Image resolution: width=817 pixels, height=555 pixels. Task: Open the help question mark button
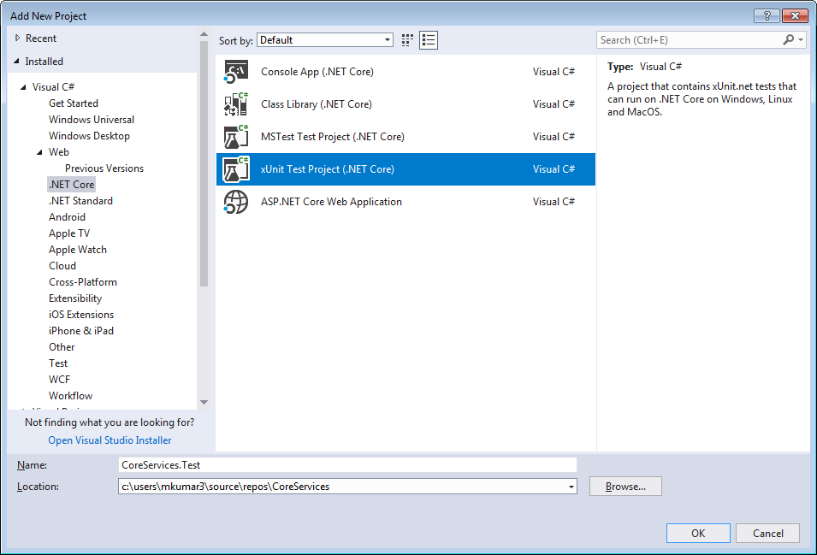tap(767, 15)
